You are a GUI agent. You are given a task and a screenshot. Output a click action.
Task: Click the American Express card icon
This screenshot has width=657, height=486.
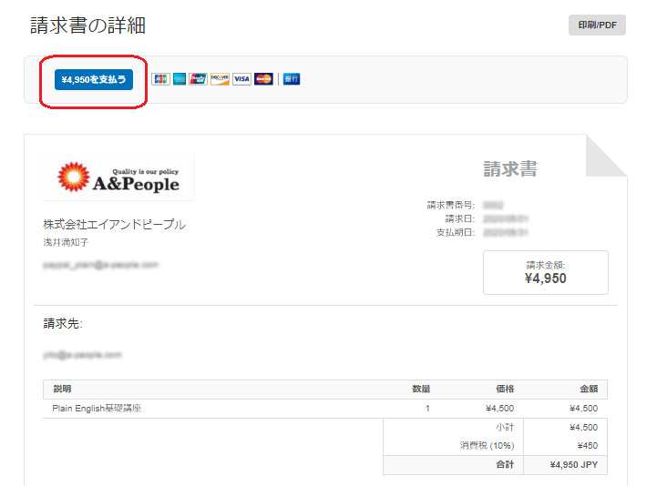coord(180,79)
